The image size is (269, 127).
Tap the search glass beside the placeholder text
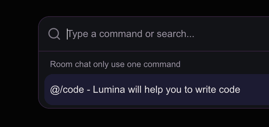click(x=54, y=34)
